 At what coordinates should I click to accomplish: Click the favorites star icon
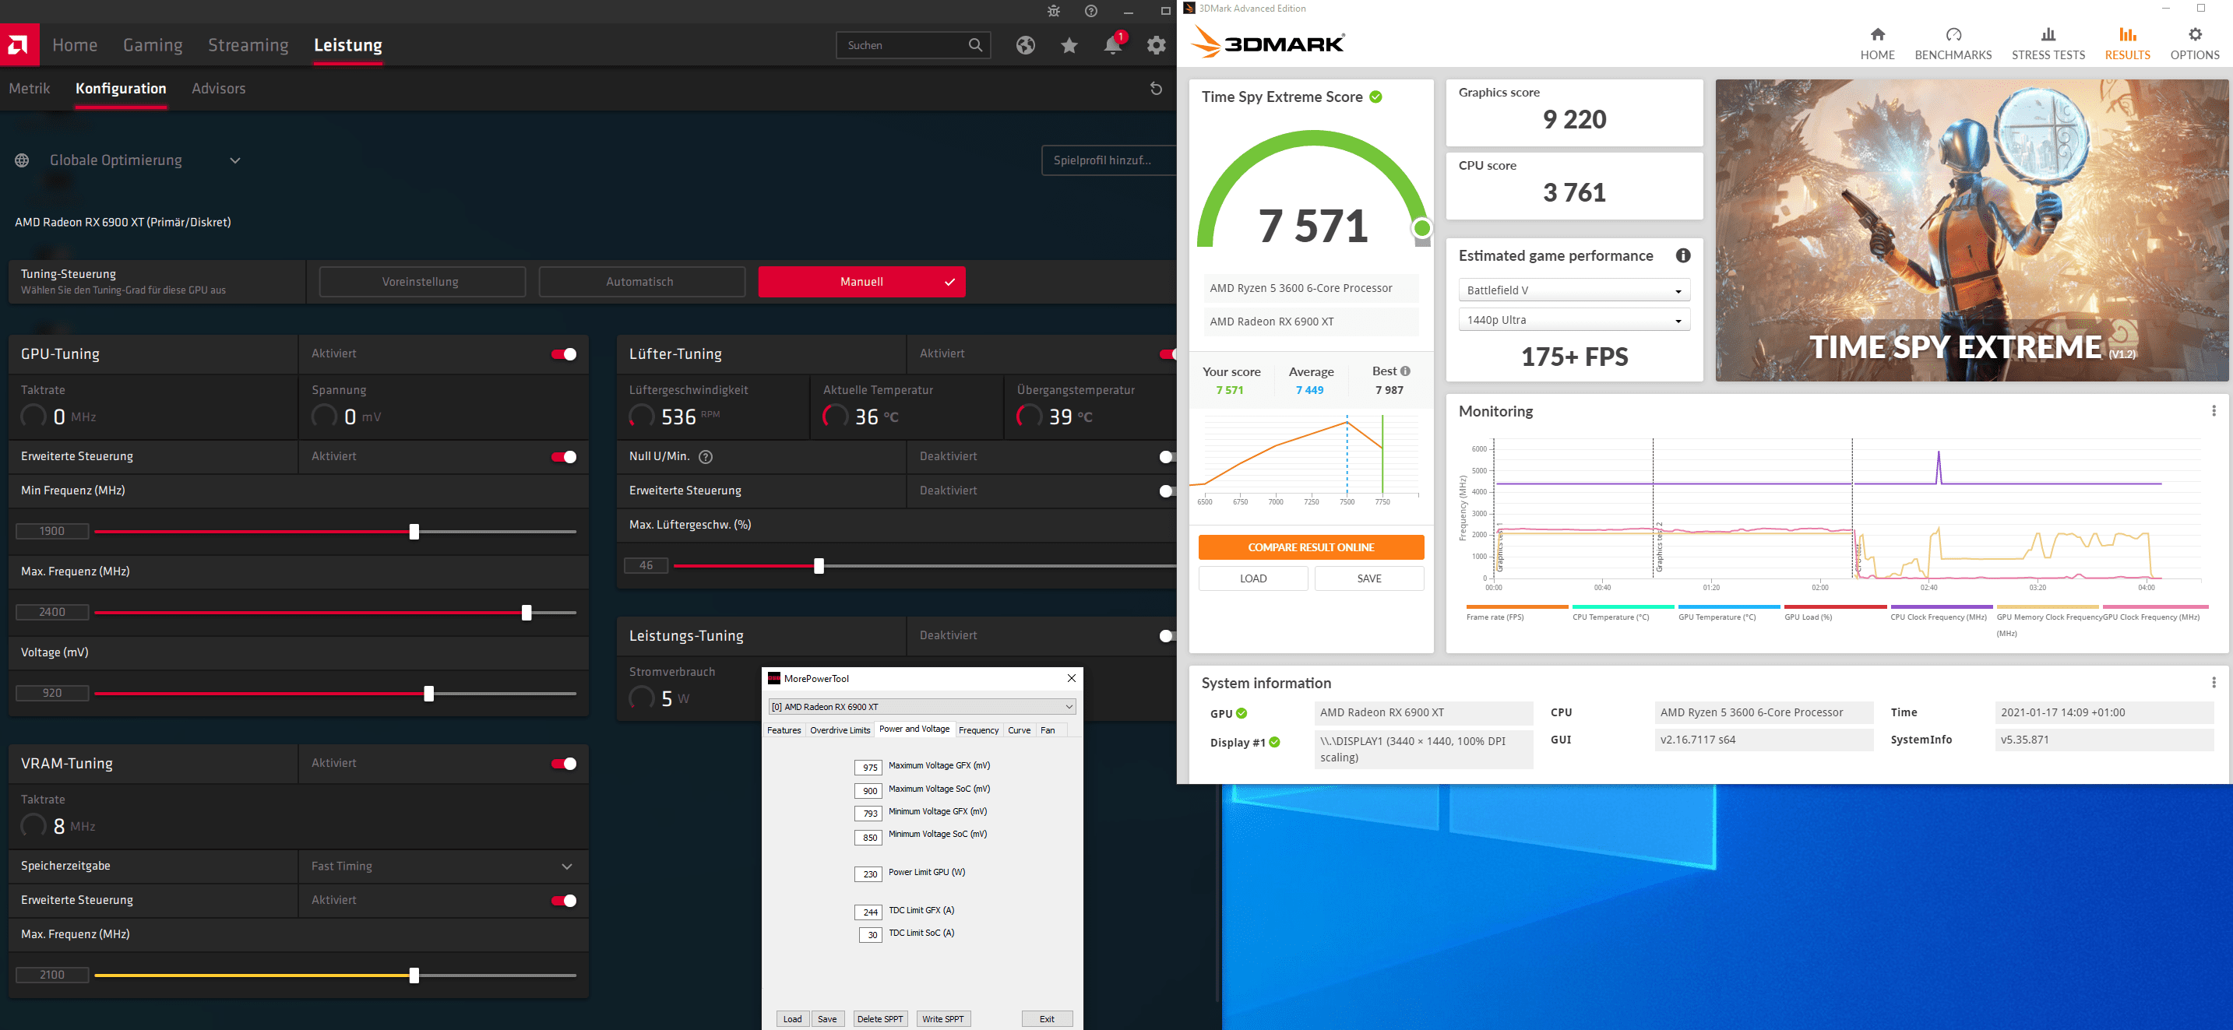tap(1069, 45)
